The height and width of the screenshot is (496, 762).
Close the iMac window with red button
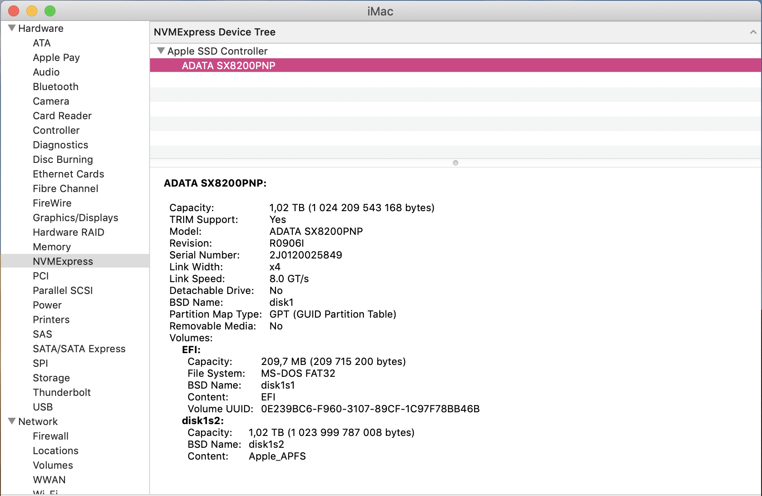[x=14, y=11]
